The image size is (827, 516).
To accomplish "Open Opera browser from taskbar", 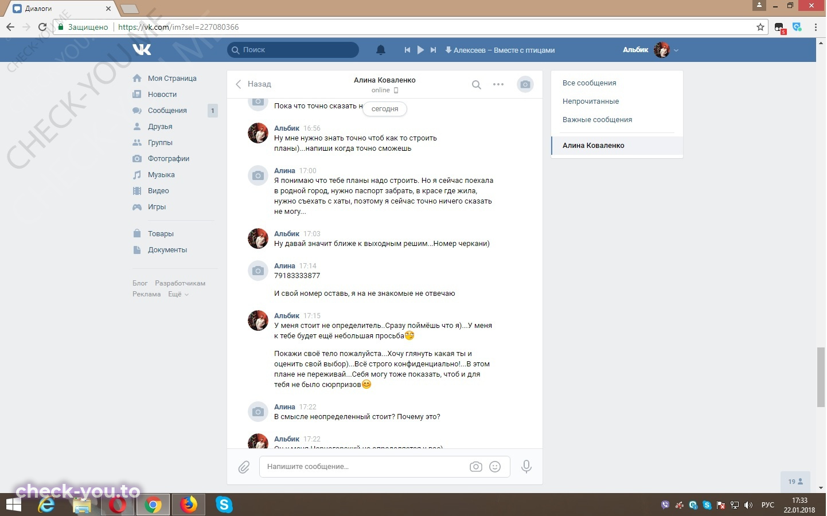I will 118,505.
